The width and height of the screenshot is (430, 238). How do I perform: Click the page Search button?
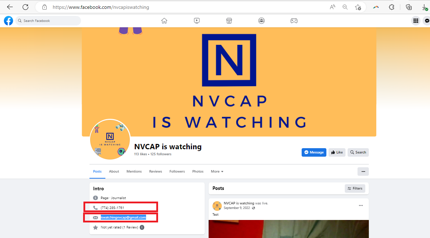pyautogui.click(x=358, y=152)
